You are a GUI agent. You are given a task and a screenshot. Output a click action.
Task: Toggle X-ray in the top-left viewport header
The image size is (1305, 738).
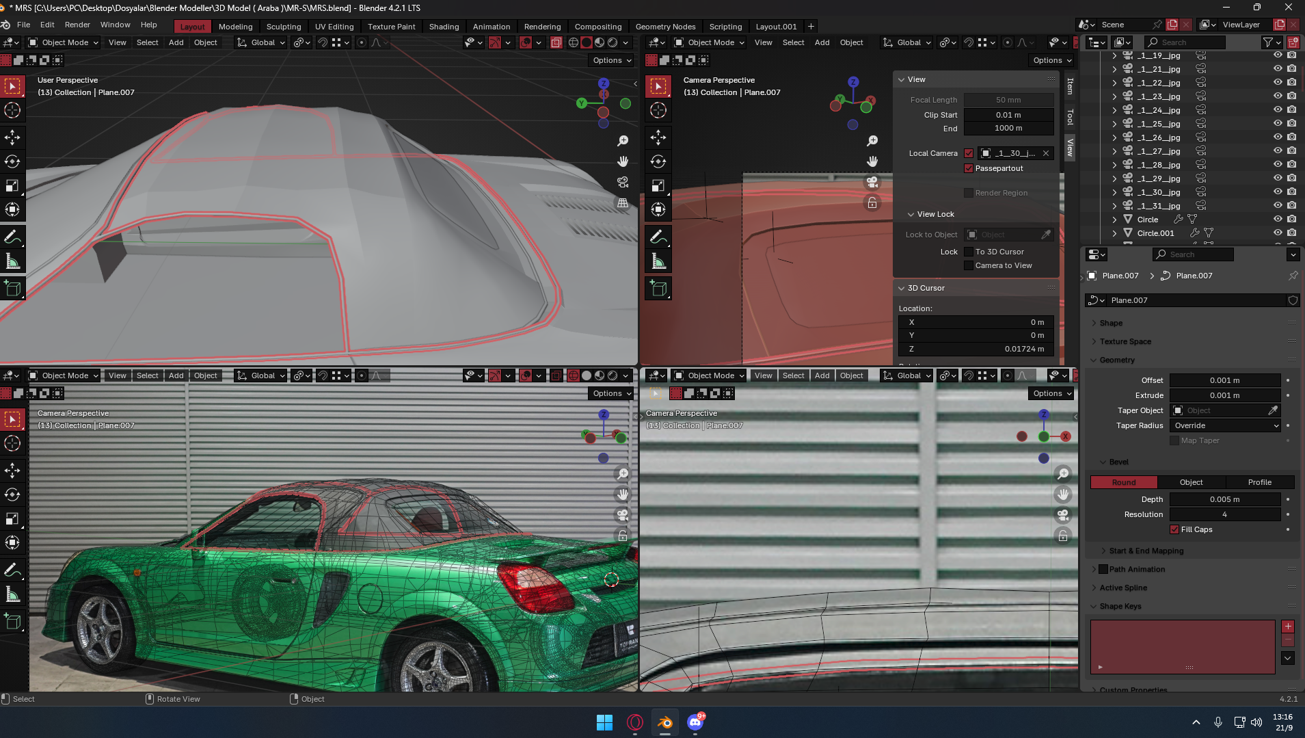(556, 42)
